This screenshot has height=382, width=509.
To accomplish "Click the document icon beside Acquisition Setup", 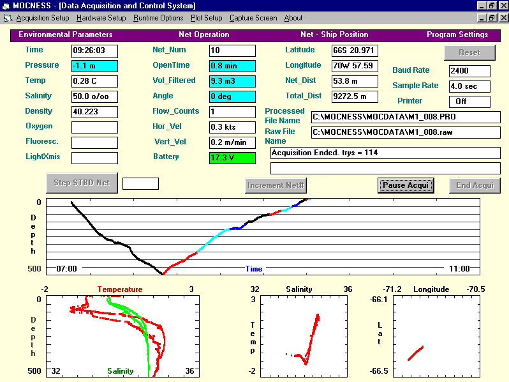I will pyautogui.click(x=8, y=18).
